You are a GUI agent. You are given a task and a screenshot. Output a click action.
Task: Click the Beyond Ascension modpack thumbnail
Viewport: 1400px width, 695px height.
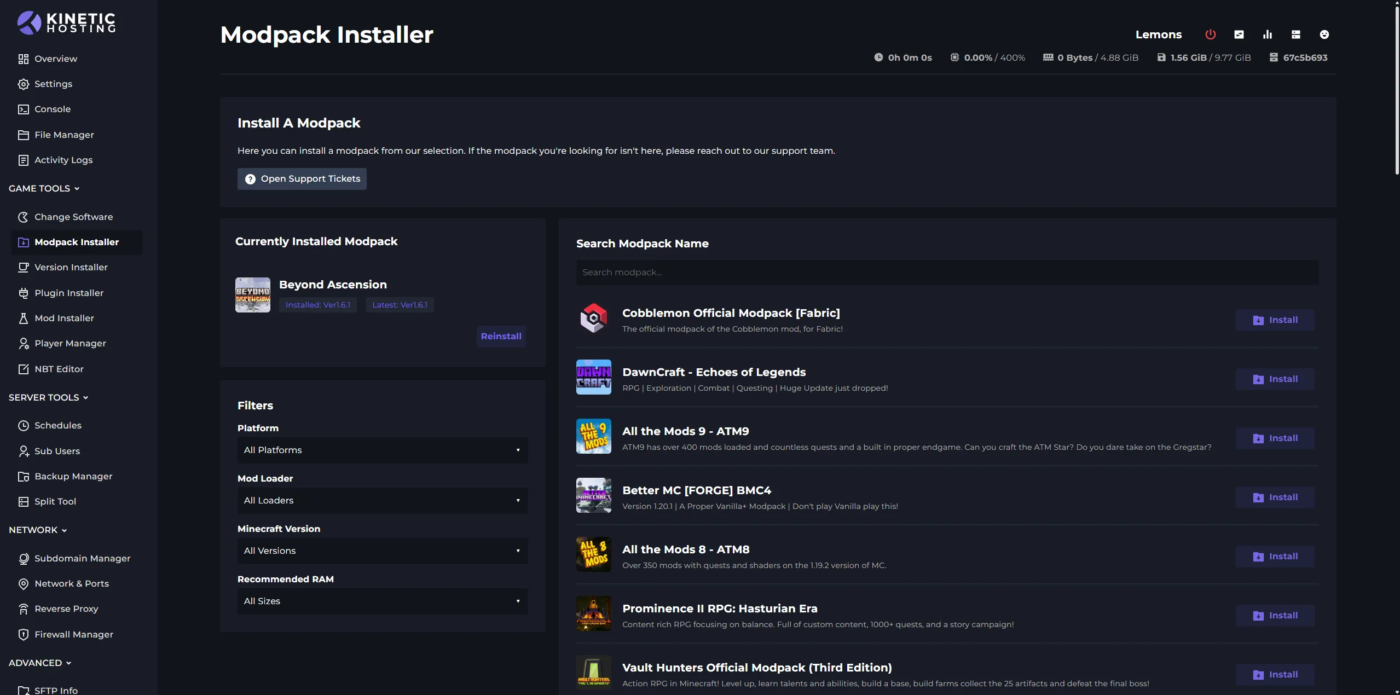click(x=252, y=294)
